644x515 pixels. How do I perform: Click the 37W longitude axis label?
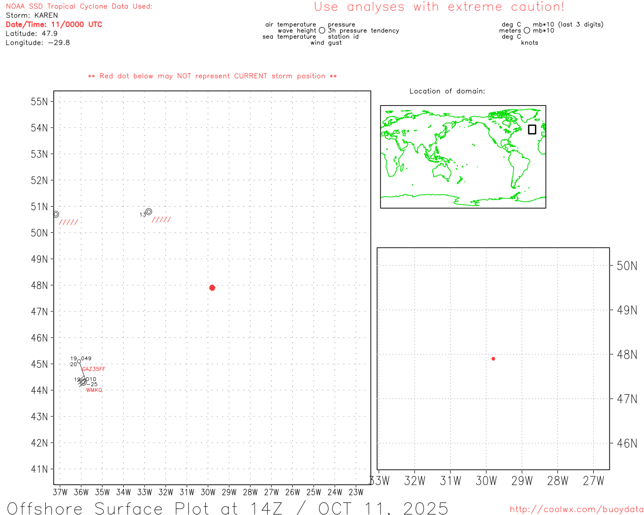(x=60, y=492)
